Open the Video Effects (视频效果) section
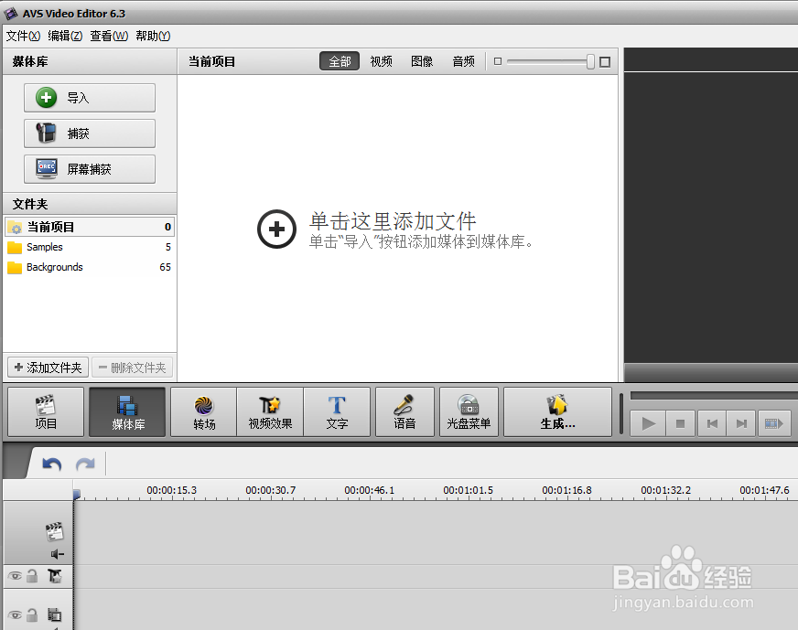Image resolution: width=798 pixels, height=630 pixels. tap(270, 411)
